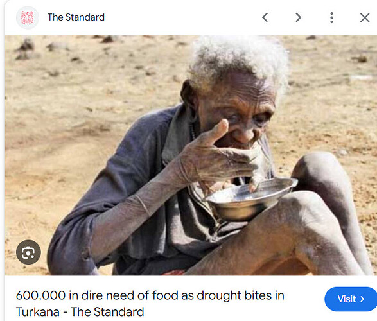
Task: Click The Standard site favicon
Action: point(28,17)
